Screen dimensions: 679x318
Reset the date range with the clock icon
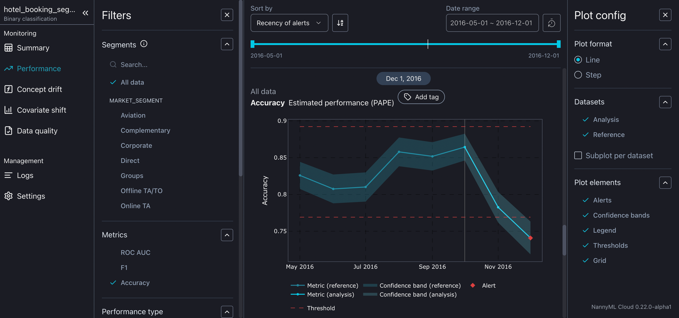pos(551,23)
